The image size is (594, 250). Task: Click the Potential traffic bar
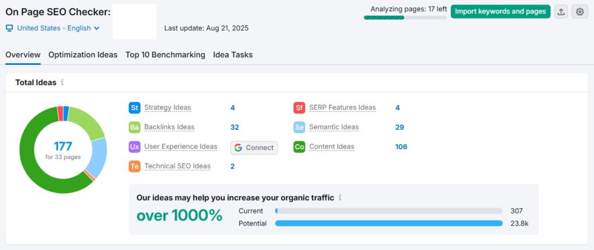389,223
